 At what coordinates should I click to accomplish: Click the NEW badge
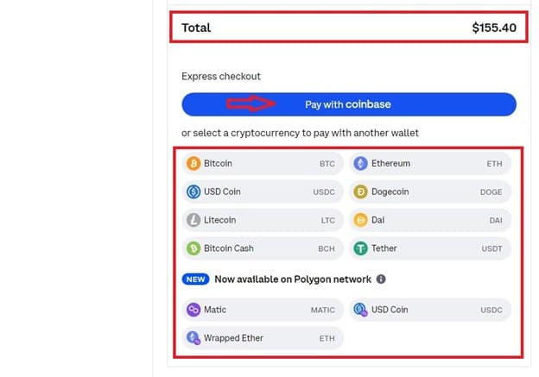pos(195,280)
